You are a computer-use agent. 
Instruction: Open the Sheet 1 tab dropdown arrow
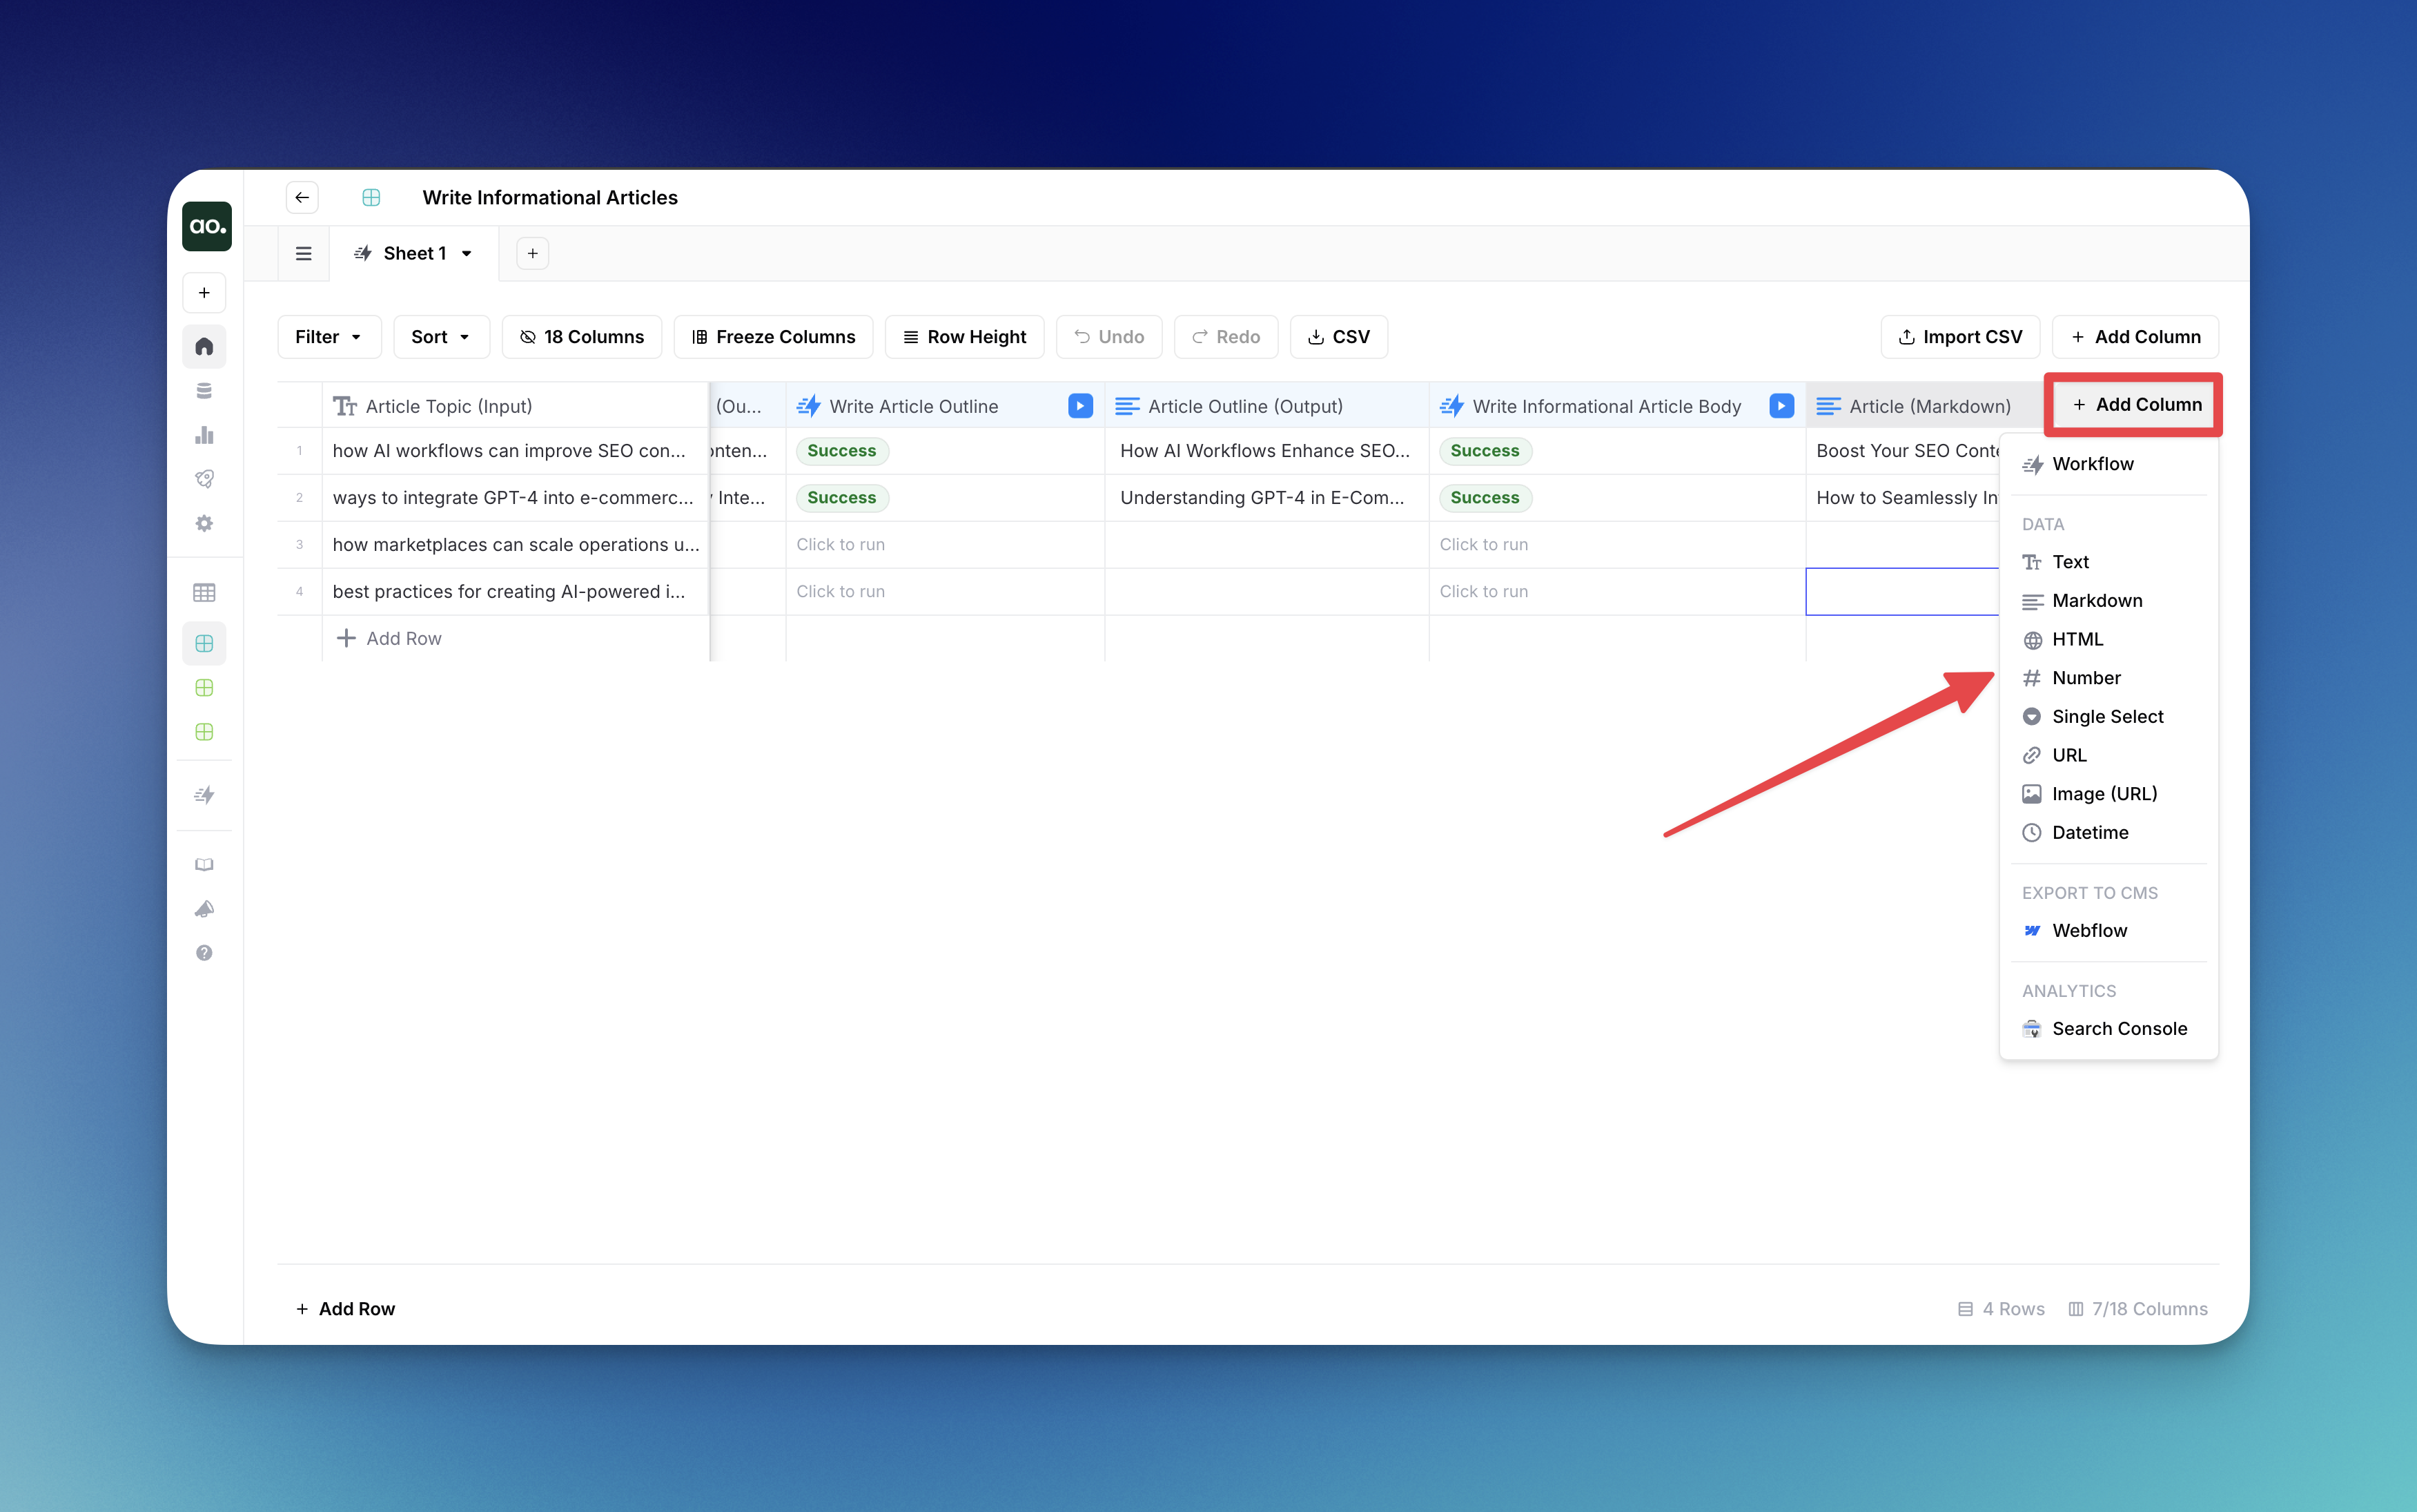coord(467,254)
